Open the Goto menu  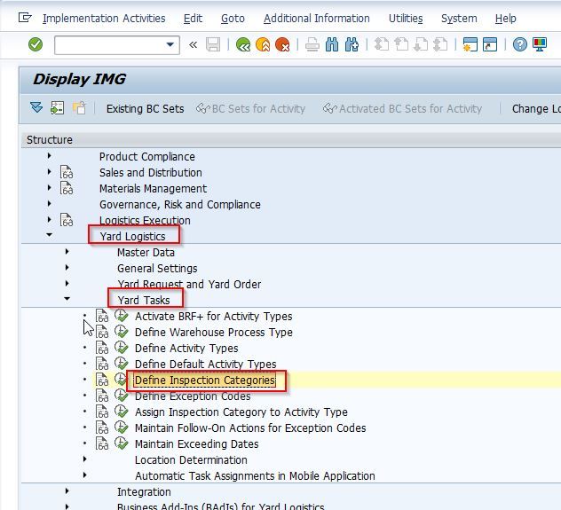coord(233,19)
